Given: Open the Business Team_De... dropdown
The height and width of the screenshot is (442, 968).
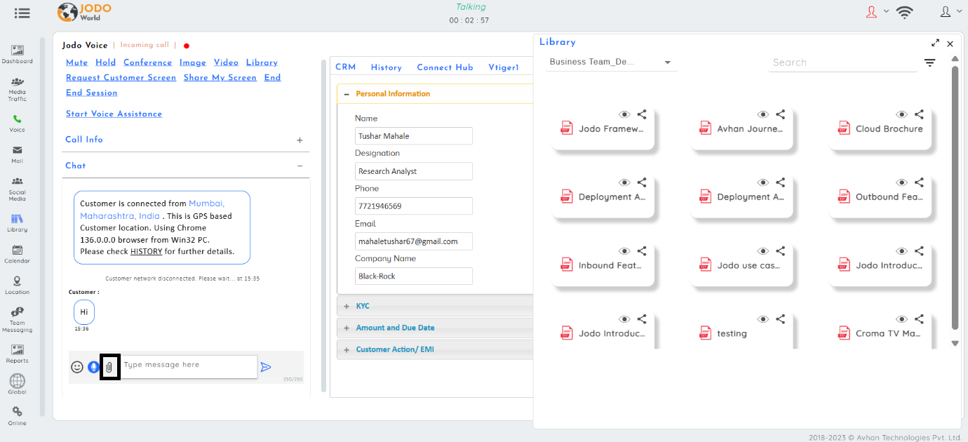Looking at the screenshot, I should click(x=612, y=62).
